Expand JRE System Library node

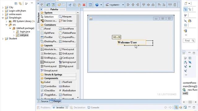[6, 21]
